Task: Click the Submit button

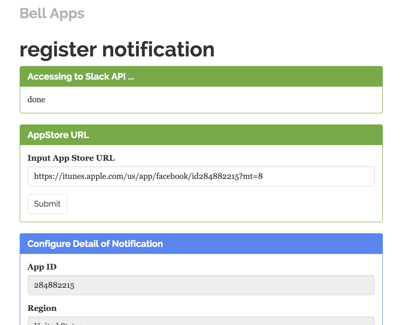Action: click(47, 204)
